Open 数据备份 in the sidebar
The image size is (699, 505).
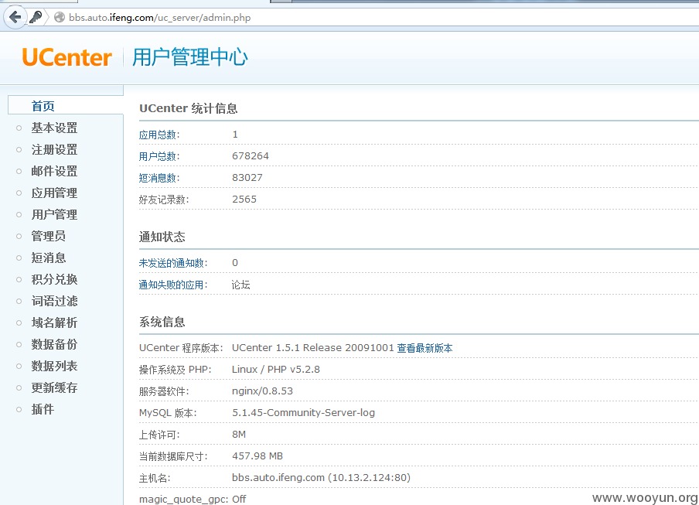(x=54, y=344)
